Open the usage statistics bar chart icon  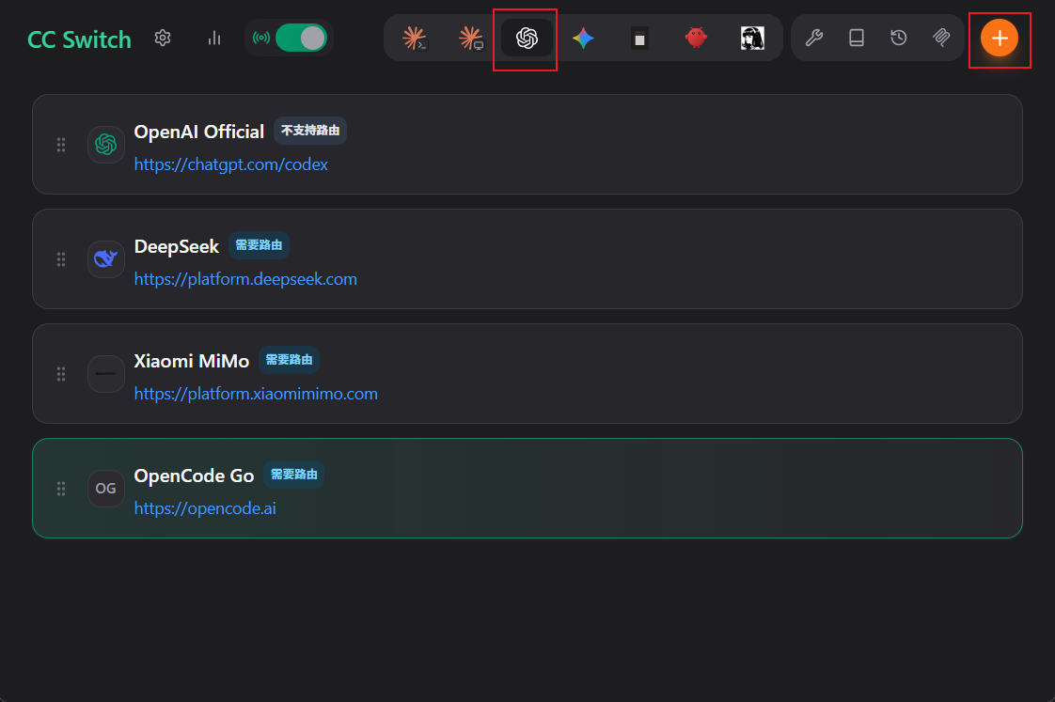214,39
